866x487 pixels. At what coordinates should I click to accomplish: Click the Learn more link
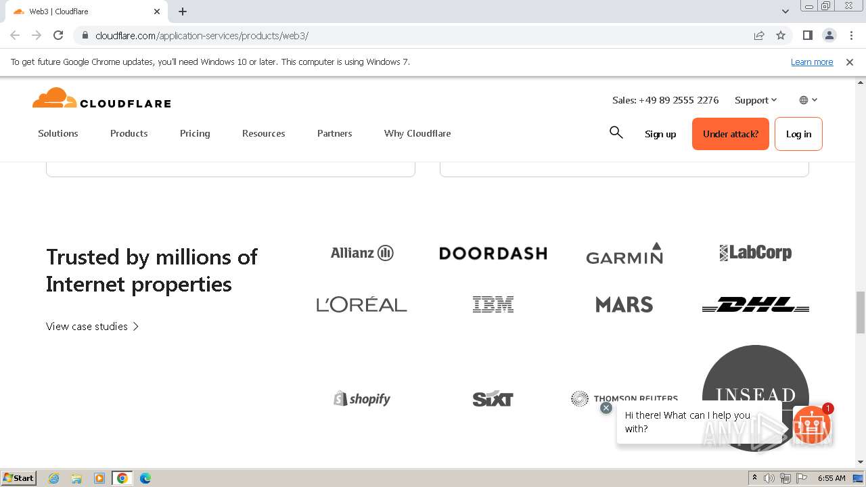click(812, 62)
